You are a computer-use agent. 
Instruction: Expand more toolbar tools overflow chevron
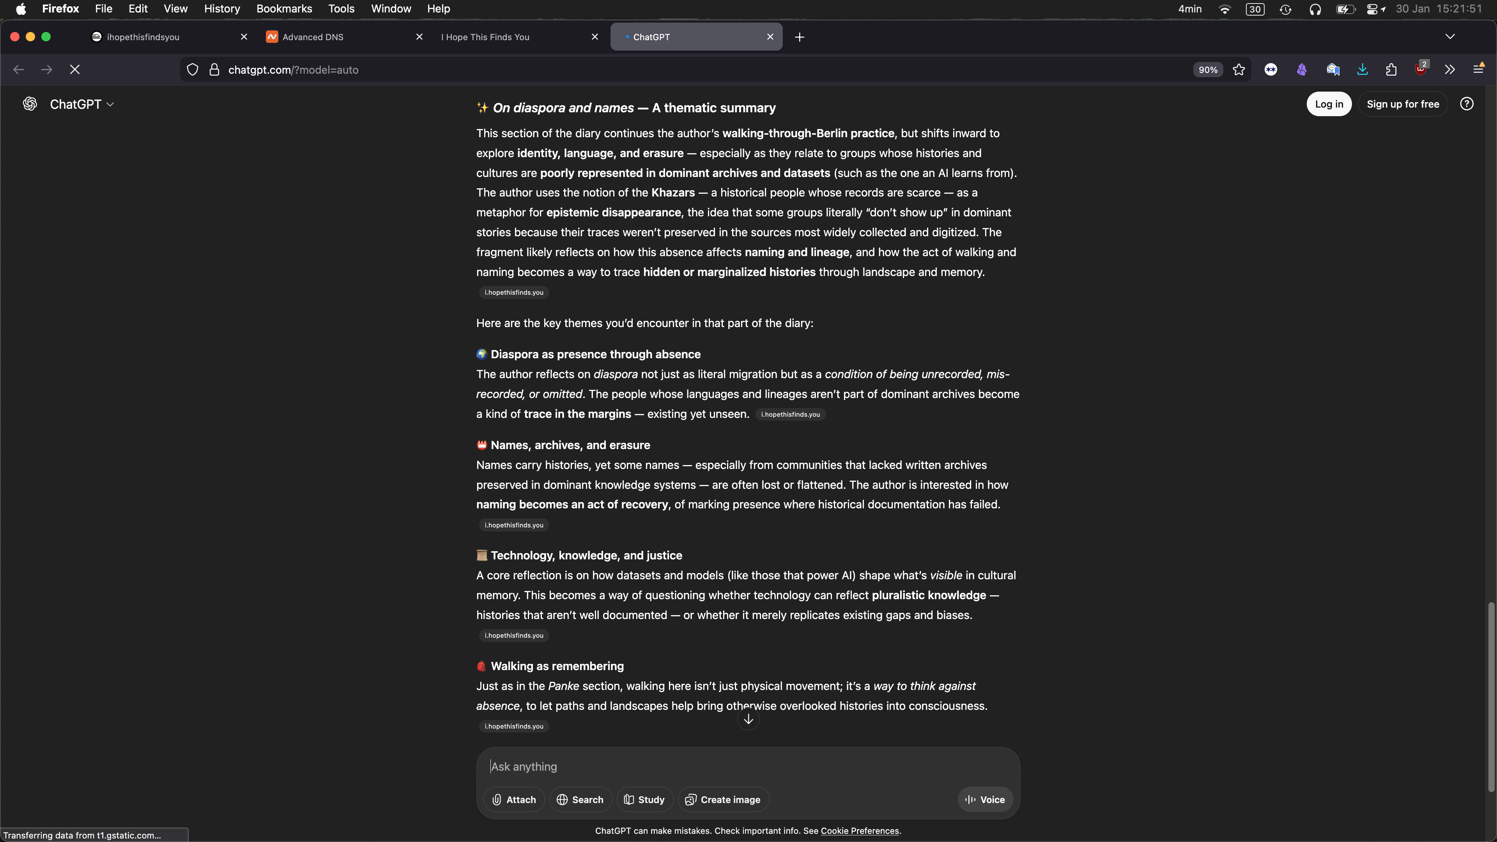click(x=1449, y=70)
